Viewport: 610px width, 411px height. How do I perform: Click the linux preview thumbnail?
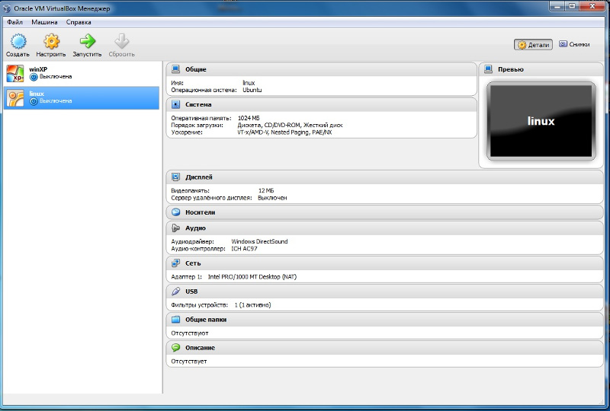(x=541, y=121)
